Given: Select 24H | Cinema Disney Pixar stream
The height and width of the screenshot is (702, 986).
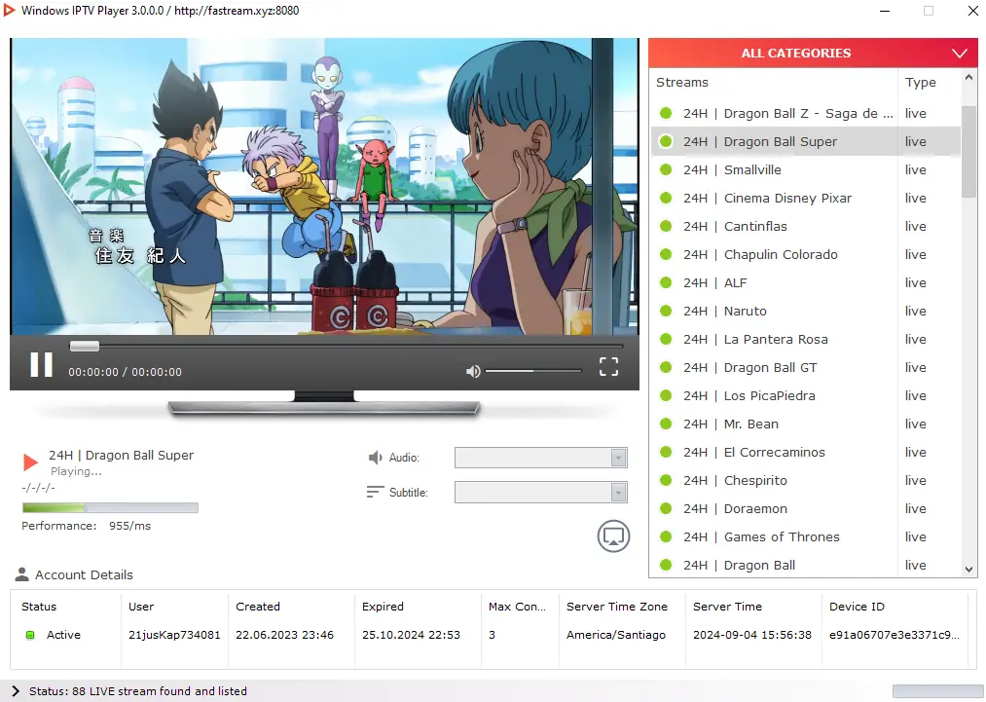Looking at the screenshot, I should [x=805, y=199].
